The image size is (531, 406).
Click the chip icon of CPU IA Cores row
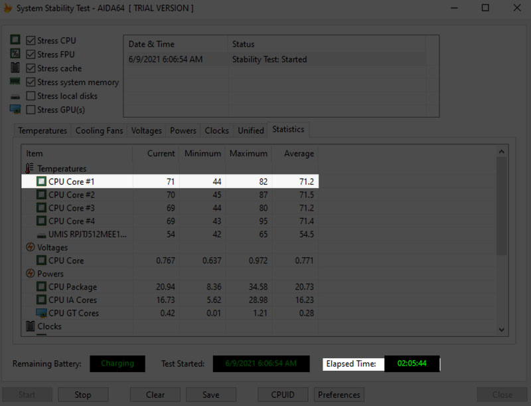coord(41,300)
